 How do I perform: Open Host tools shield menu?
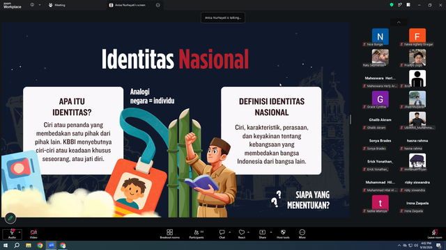click(283, 234)
